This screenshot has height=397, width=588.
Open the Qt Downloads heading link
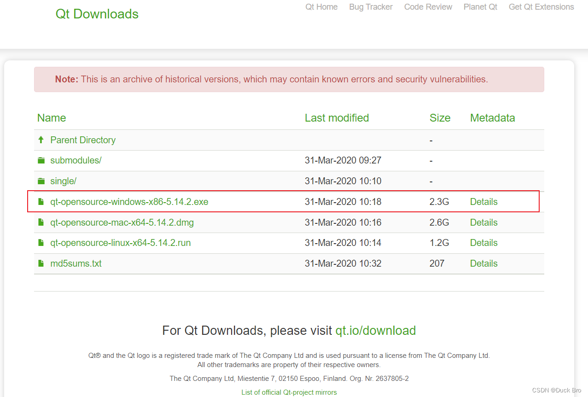(97, 14)
